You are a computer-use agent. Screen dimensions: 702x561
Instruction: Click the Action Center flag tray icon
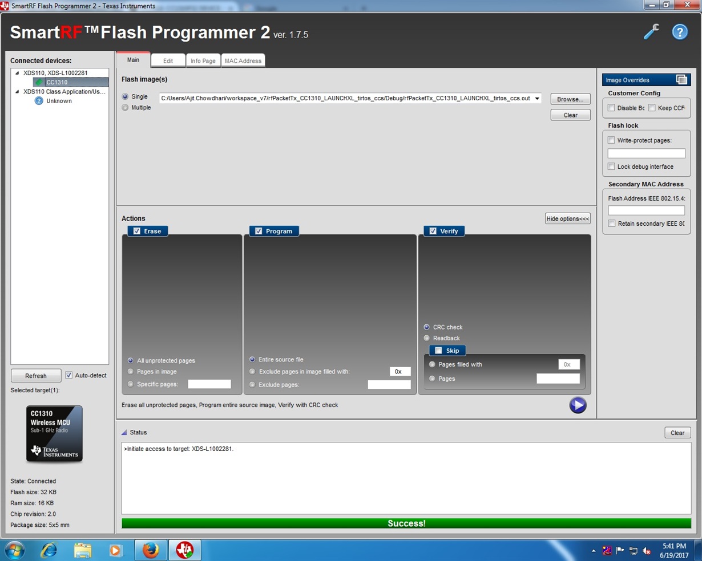click(x=620, y=551)
